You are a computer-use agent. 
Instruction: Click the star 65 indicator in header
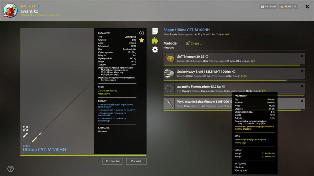tap(32, 6)
